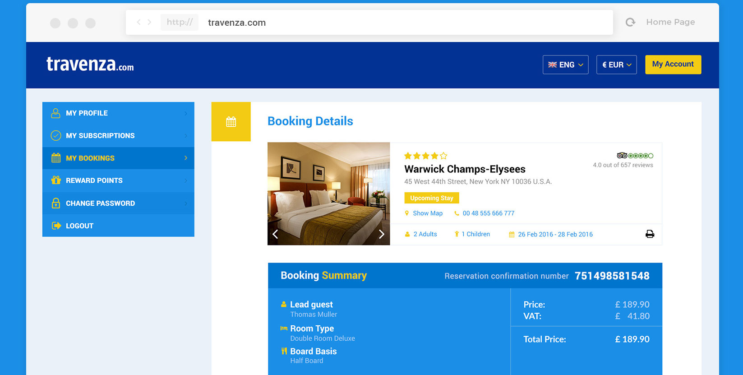Click the 1 Children text
Image resolution: width=743 pixels, height=375 pixels.
tap(475, 234)
